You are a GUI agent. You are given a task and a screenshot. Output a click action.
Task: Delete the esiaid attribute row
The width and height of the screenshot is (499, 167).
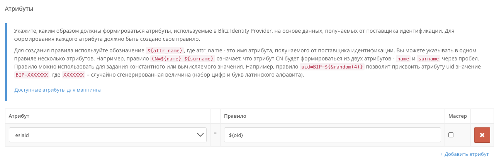coord(482,135)
